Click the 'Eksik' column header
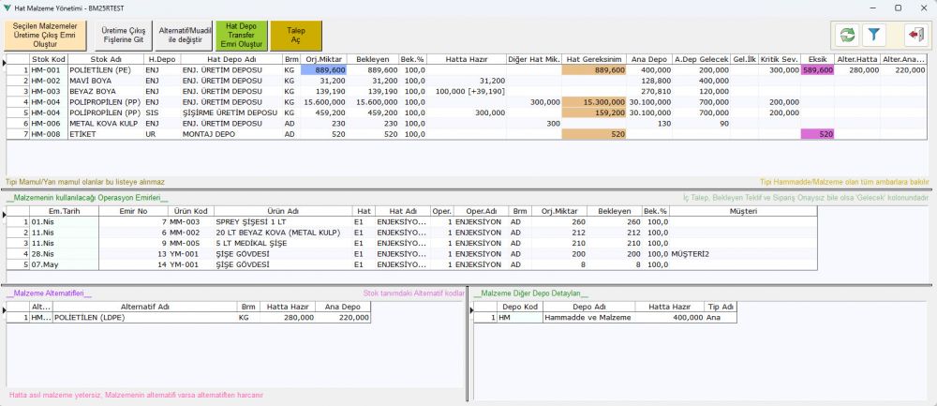This screenshot has width=937, height=406. coord(817,58)
